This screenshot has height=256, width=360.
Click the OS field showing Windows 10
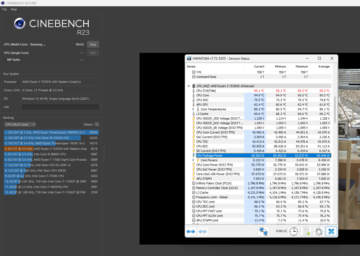click(x=60, y=99)
